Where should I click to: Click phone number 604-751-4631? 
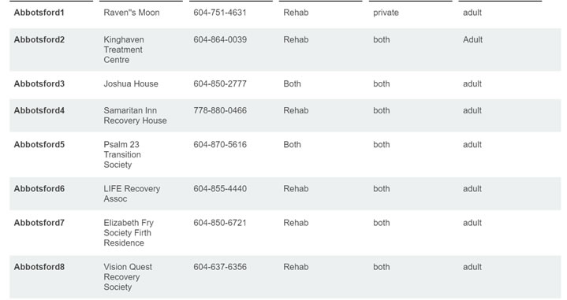220,13
